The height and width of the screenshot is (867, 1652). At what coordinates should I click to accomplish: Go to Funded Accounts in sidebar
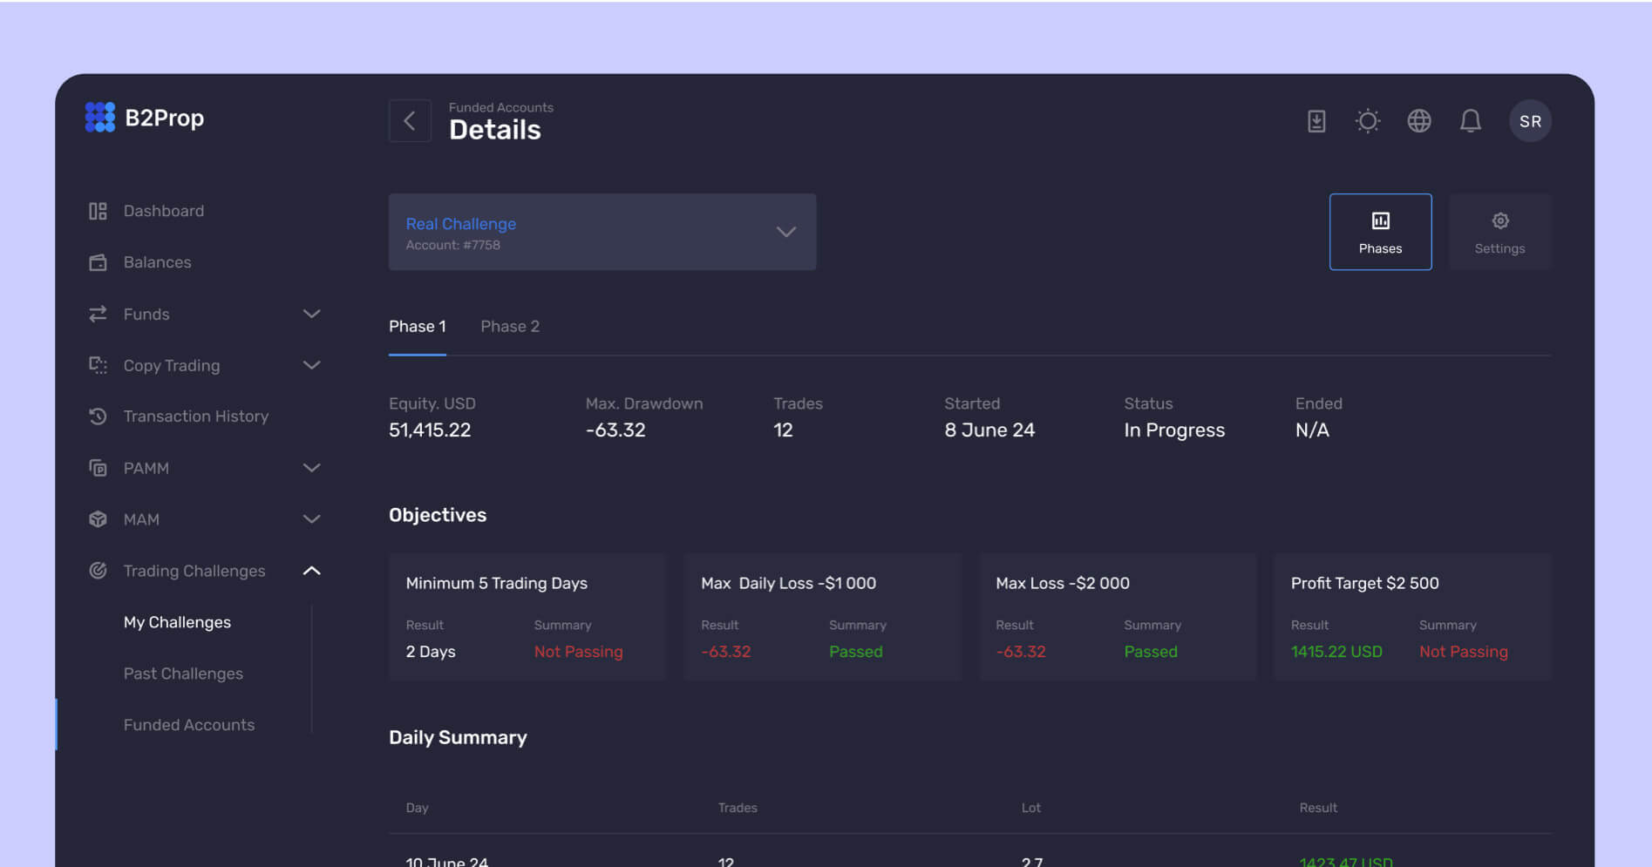click(x=188, y=725)
